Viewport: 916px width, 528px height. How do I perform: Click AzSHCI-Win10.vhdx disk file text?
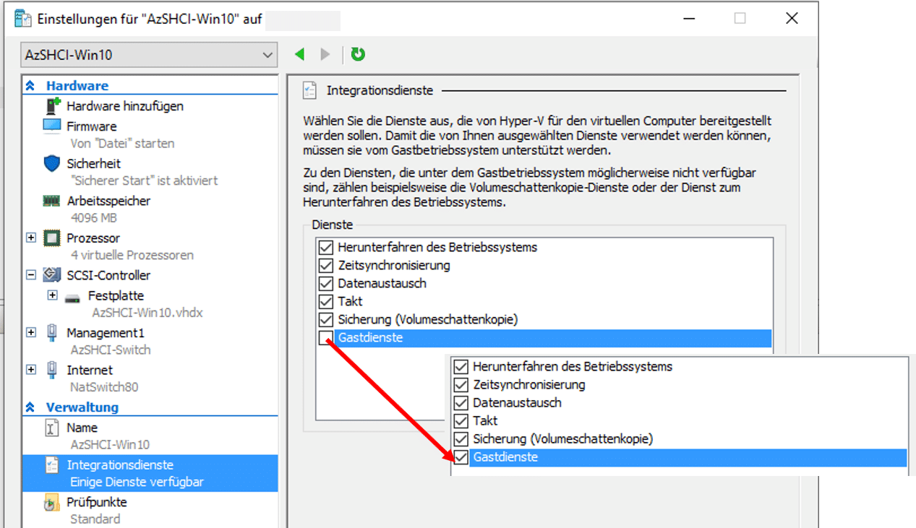147,313
